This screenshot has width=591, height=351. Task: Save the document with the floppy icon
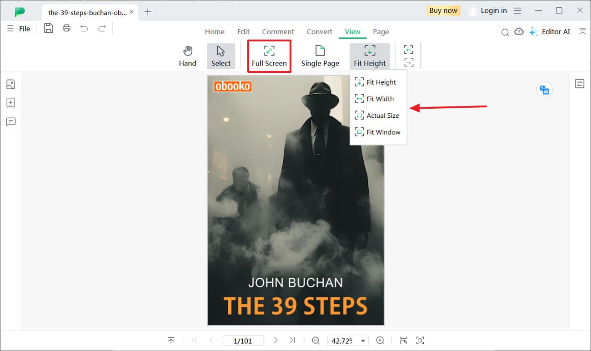pyautogui.click(x=49, y=28)
